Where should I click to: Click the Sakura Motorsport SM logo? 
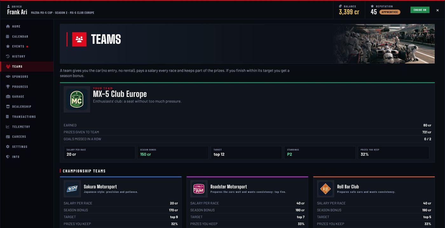click(72, 189)
